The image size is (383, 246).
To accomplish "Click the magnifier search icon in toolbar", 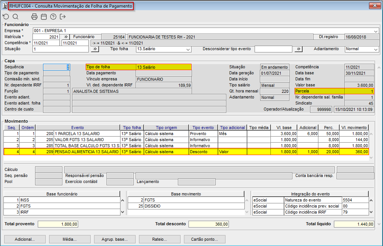I will tap(15, 17).
